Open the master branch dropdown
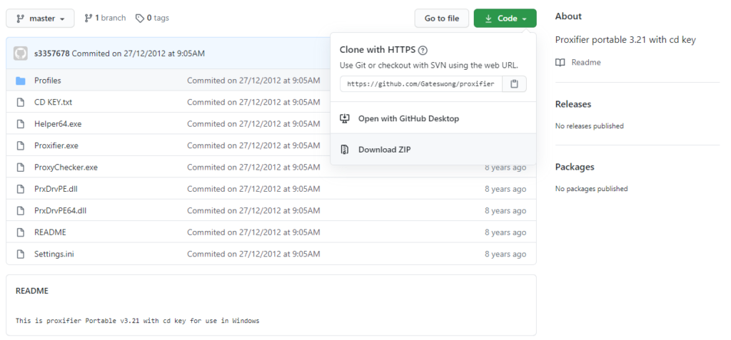Screen dimensions: 731x340 pyautogui.click(x=40, y=19)
